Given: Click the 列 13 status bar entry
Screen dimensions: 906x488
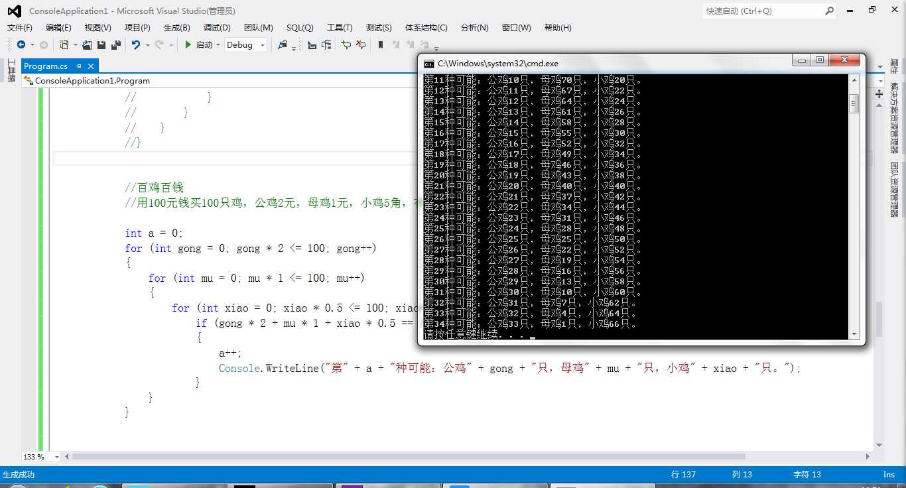Looking at the screenshot, I should tap(742, 475).
